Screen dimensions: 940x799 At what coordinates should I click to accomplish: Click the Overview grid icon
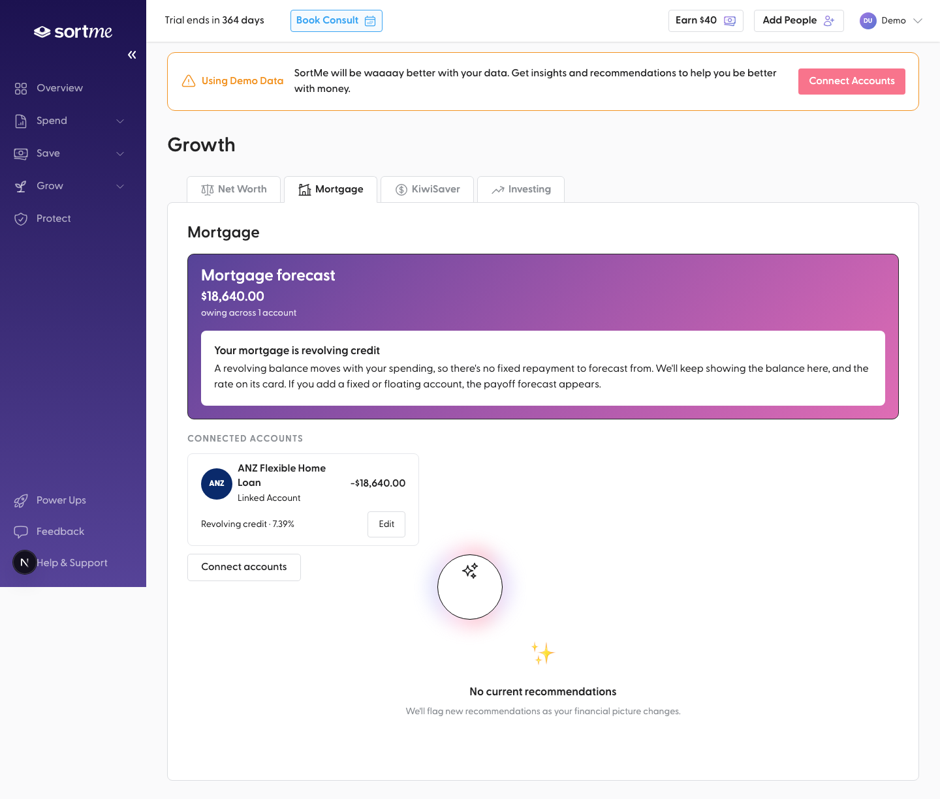coord(21,88)
